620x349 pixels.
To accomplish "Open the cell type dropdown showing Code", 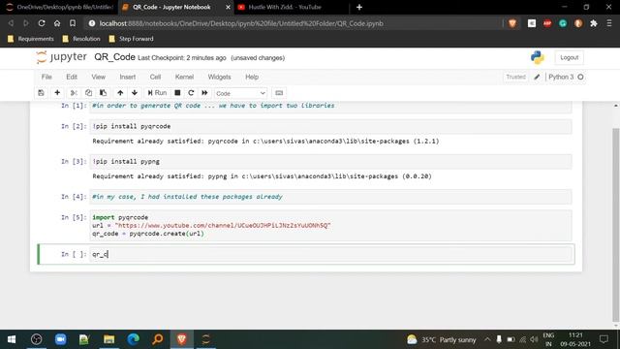I will pos(240,93).
